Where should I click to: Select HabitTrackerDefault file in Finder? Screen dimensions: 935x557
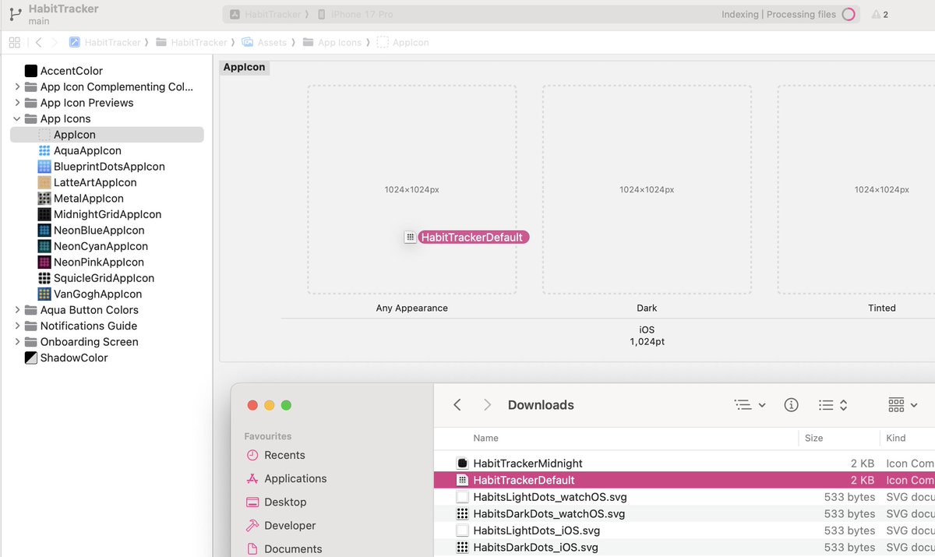tap(684, 480)
